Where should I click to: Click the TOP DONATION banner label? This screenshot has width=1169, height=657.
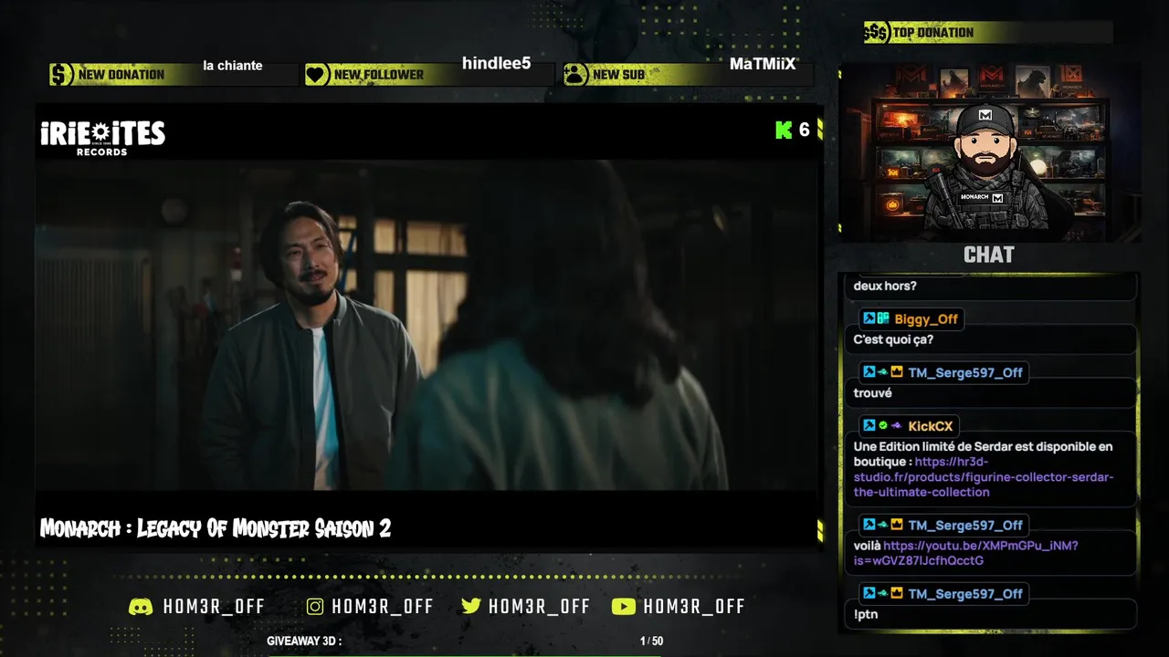click(933, 33)
